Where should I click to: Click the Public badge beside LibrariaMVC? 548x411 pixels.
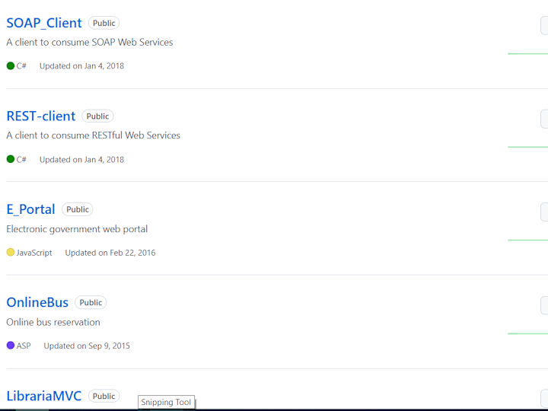click(104, 396)
